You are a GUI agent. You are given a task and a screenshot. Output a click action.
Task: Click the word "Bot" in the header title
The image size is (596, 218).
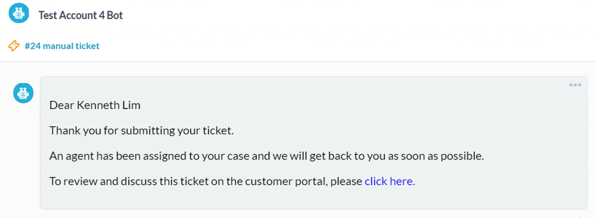pyautogui.click(x=115, y=15)
